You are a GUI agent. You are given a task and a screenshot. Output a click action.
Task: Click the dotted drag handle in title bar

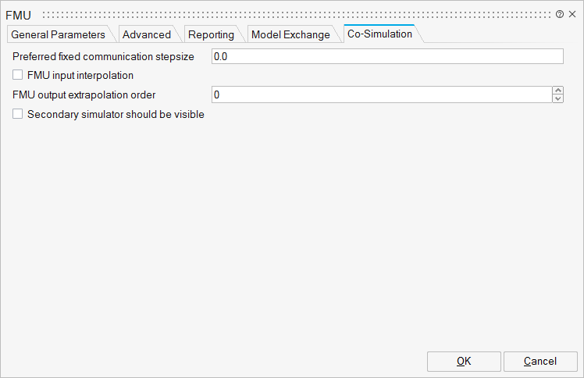pyautogui.click(x=297, y=14)
